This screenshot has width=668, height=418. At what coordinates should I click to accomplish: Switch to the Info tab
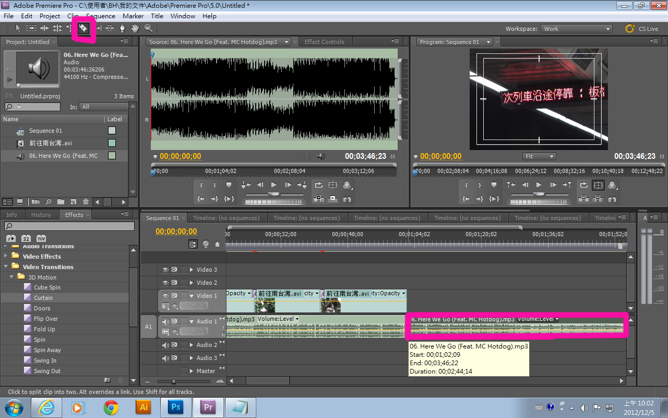tap(11, 215)
